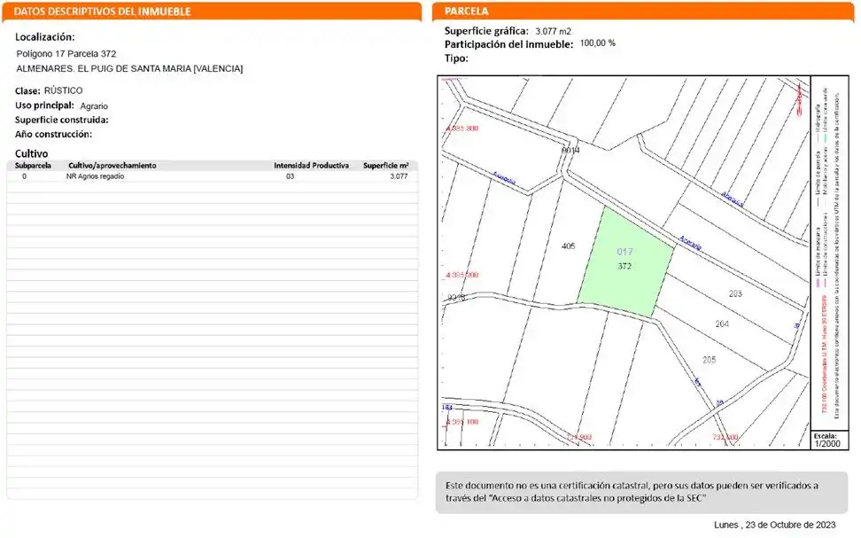This screenshot has height=538, width=861.
Task: Click the catastral certification disclaimer text
Action: coord(632,492)
